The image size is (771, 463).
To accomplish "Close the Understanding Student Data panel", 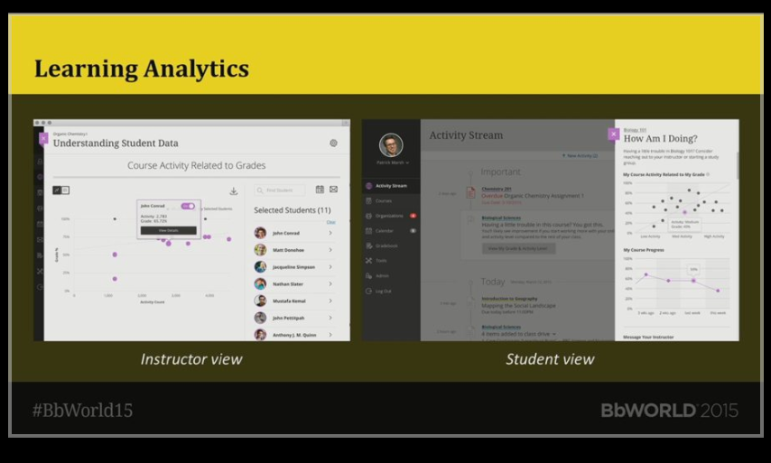I will coord(43,138).
